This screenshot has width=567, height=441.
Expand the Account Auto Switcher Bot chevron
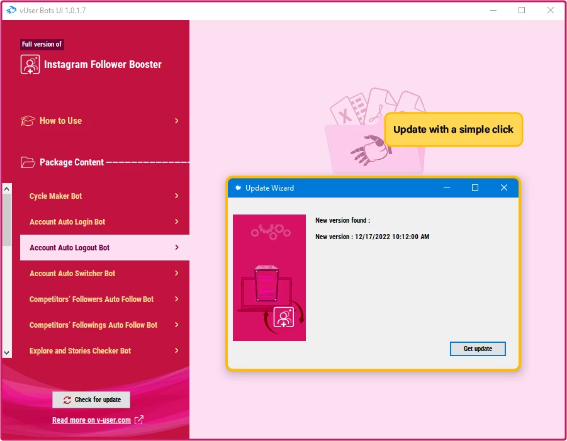(x=176, y=273)
